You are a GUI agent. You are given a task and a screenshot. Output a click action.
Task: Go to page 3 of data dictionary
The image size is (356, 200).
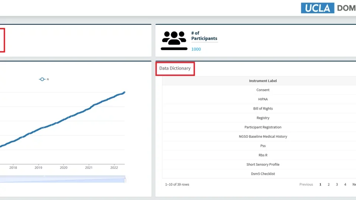click(x=337, y=184)
